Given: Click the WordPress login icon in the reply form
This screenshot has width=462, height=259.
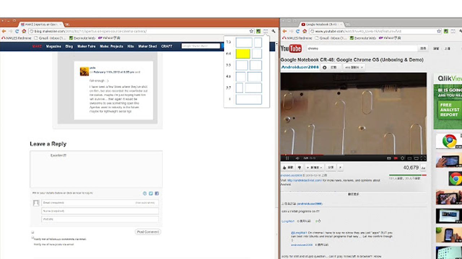Looking at the screenshot, I should click(145, 194).
